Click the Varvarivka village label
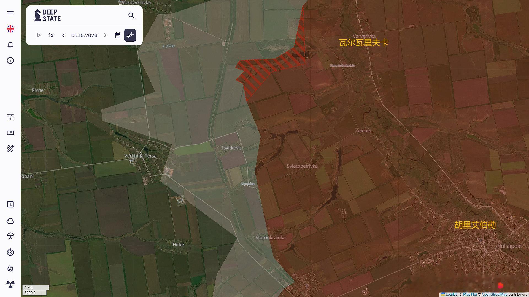 point(364,36)
